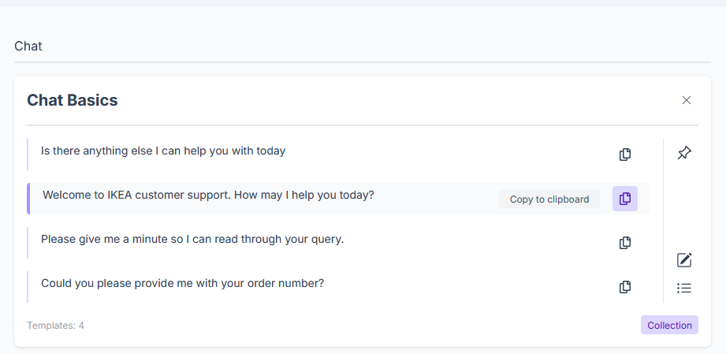Viewport: 726px width, 354px height.
Task: Click the left accent bar of first template
Action: (x=28, y=155)
